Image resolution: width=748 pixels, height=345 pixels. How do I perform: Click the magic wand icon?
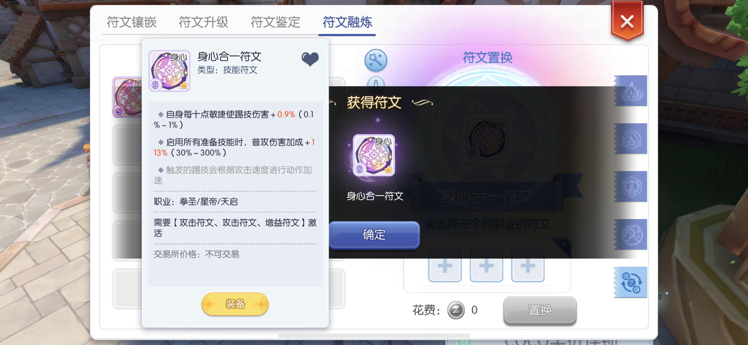[376, 60]
